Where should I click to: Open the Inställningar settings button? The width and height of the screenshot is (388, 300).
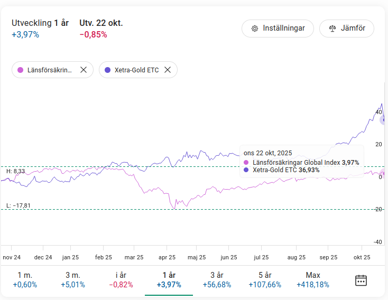(278, 29)
